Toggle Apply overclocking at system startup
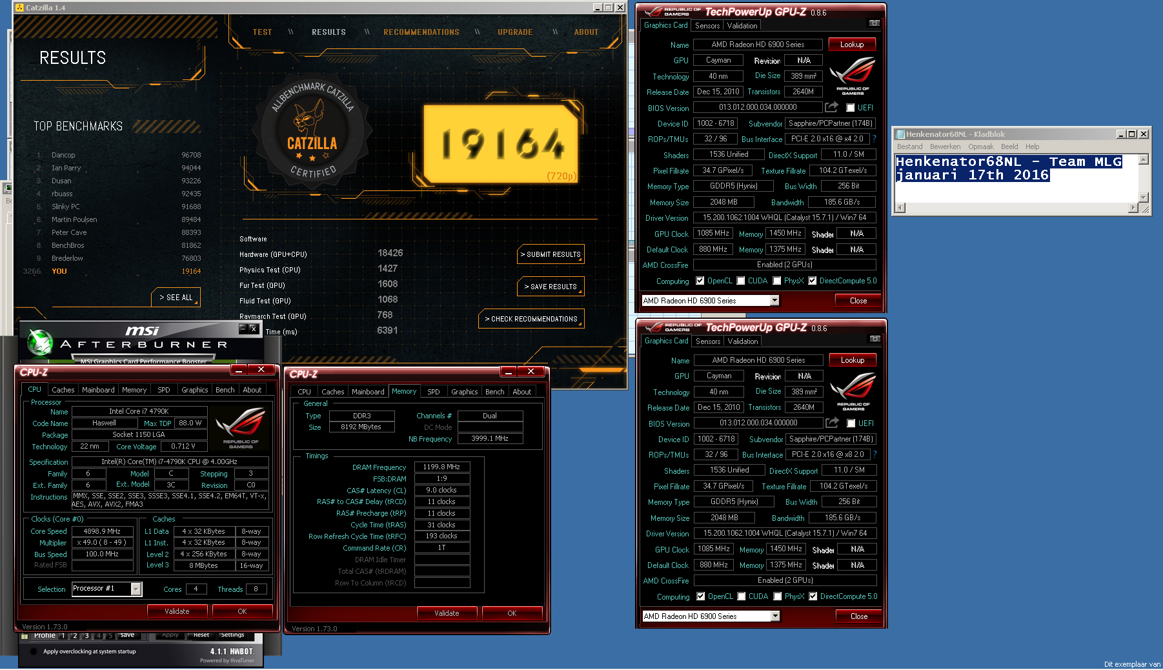 [x=33, y=651]
